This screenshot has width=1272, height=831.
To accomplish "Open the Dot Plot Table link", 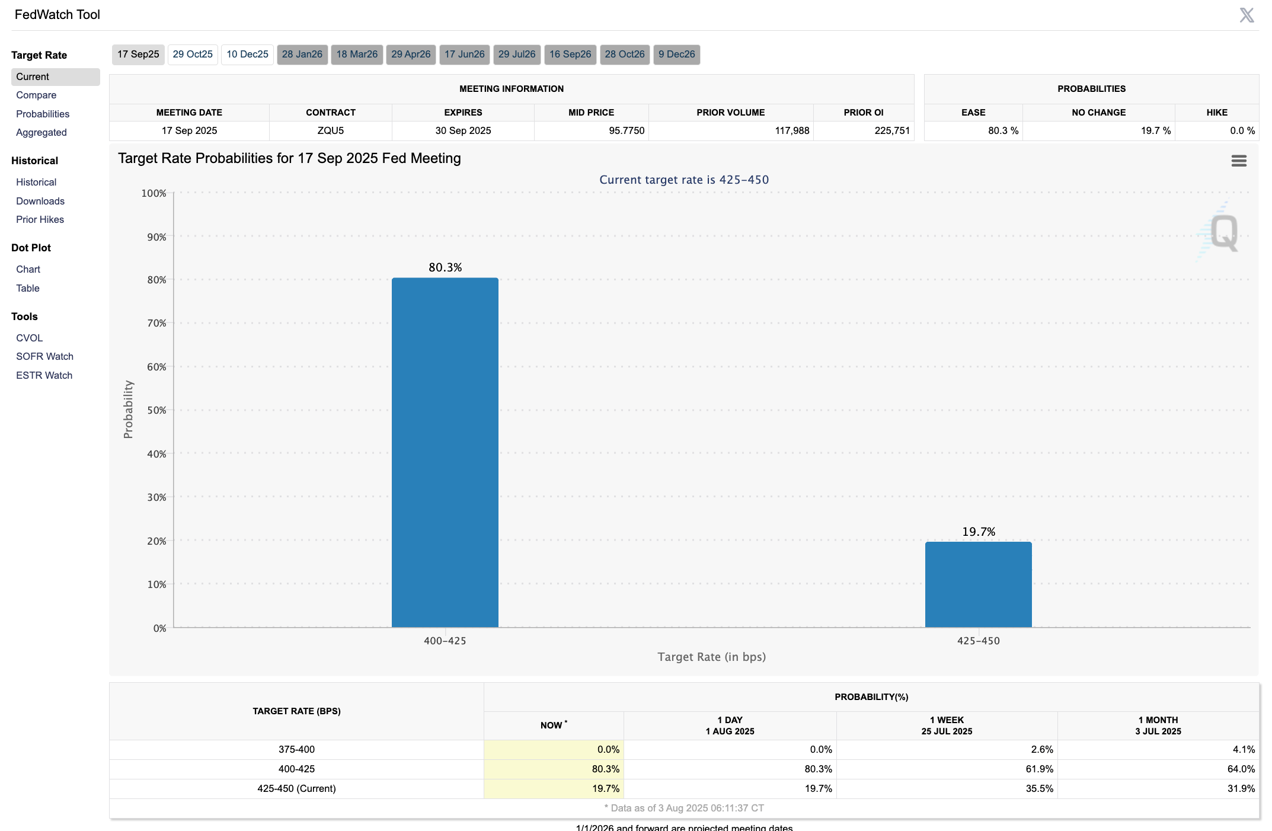I will (28, 288).
